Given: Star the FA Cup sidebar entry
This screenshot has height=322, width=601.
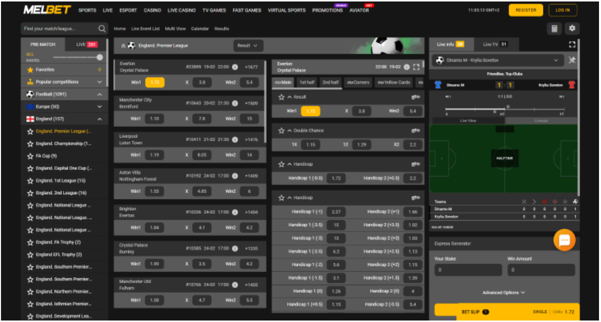Looking at the screenshot, I should point(30,156).
